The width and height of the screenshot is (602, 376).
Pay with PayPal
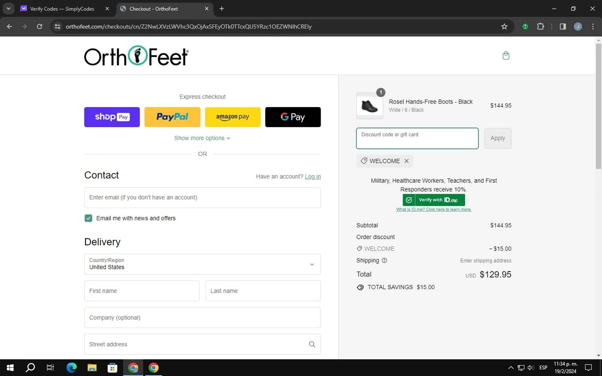[172, 117]
